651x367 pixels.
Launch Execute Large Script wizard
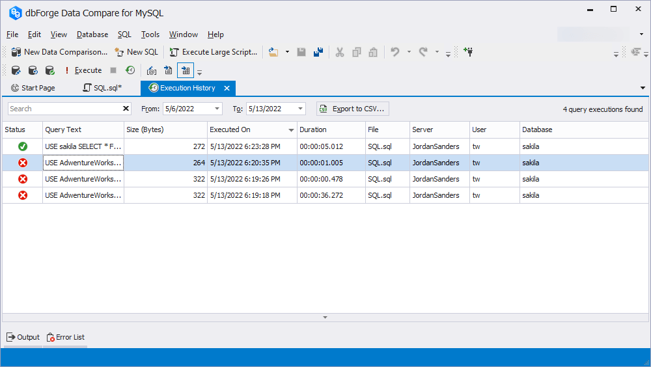tap(214, 52)
